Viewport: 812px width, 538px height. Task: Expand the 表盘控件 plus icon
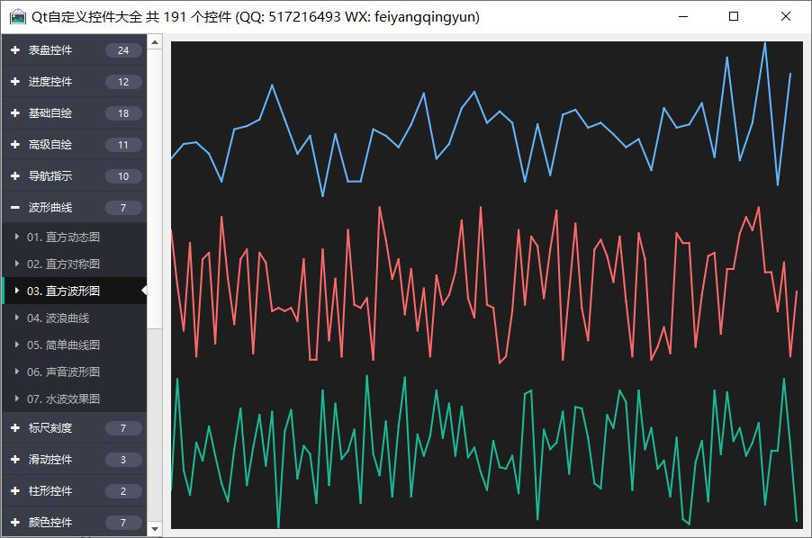[15, 50]
